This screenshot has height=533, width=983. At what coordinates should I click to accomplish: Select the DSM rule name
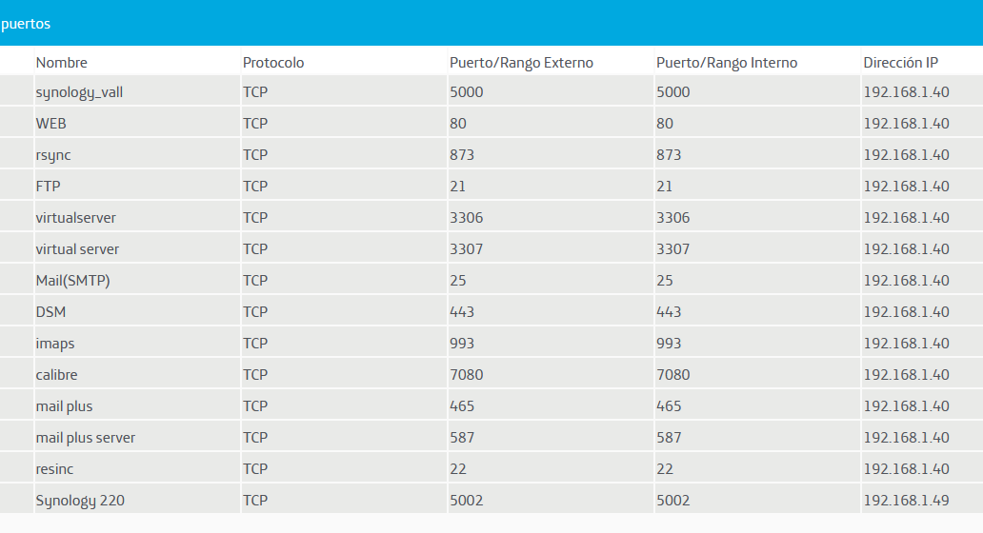pos(51,312)
